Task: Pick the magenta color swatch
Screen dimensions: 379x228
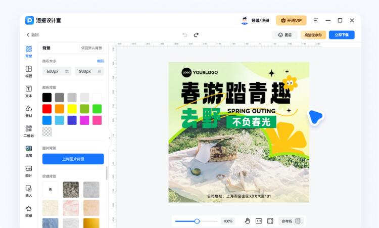Action: click(x=84, y=120)
